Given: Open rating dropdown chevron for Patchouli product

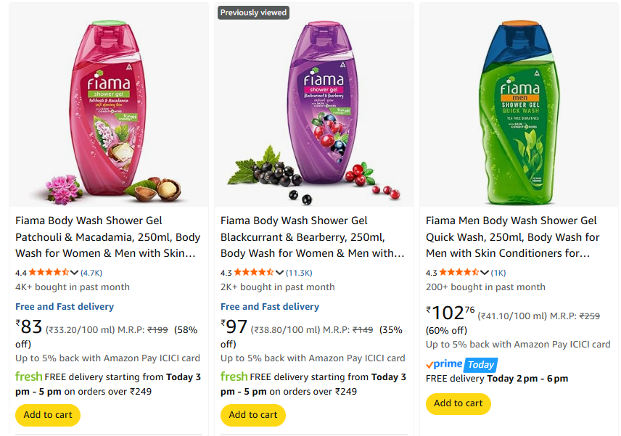Looking at the screenshot, I should click(x=75, y=273).
